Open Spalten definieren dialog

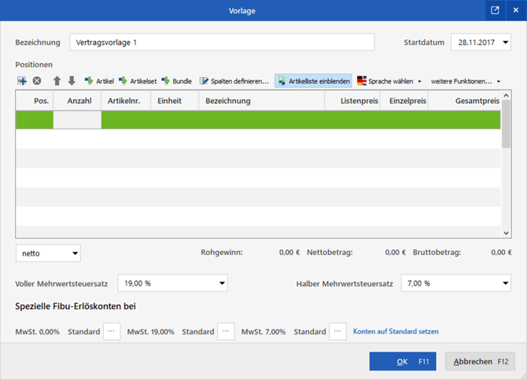point(234,81)
